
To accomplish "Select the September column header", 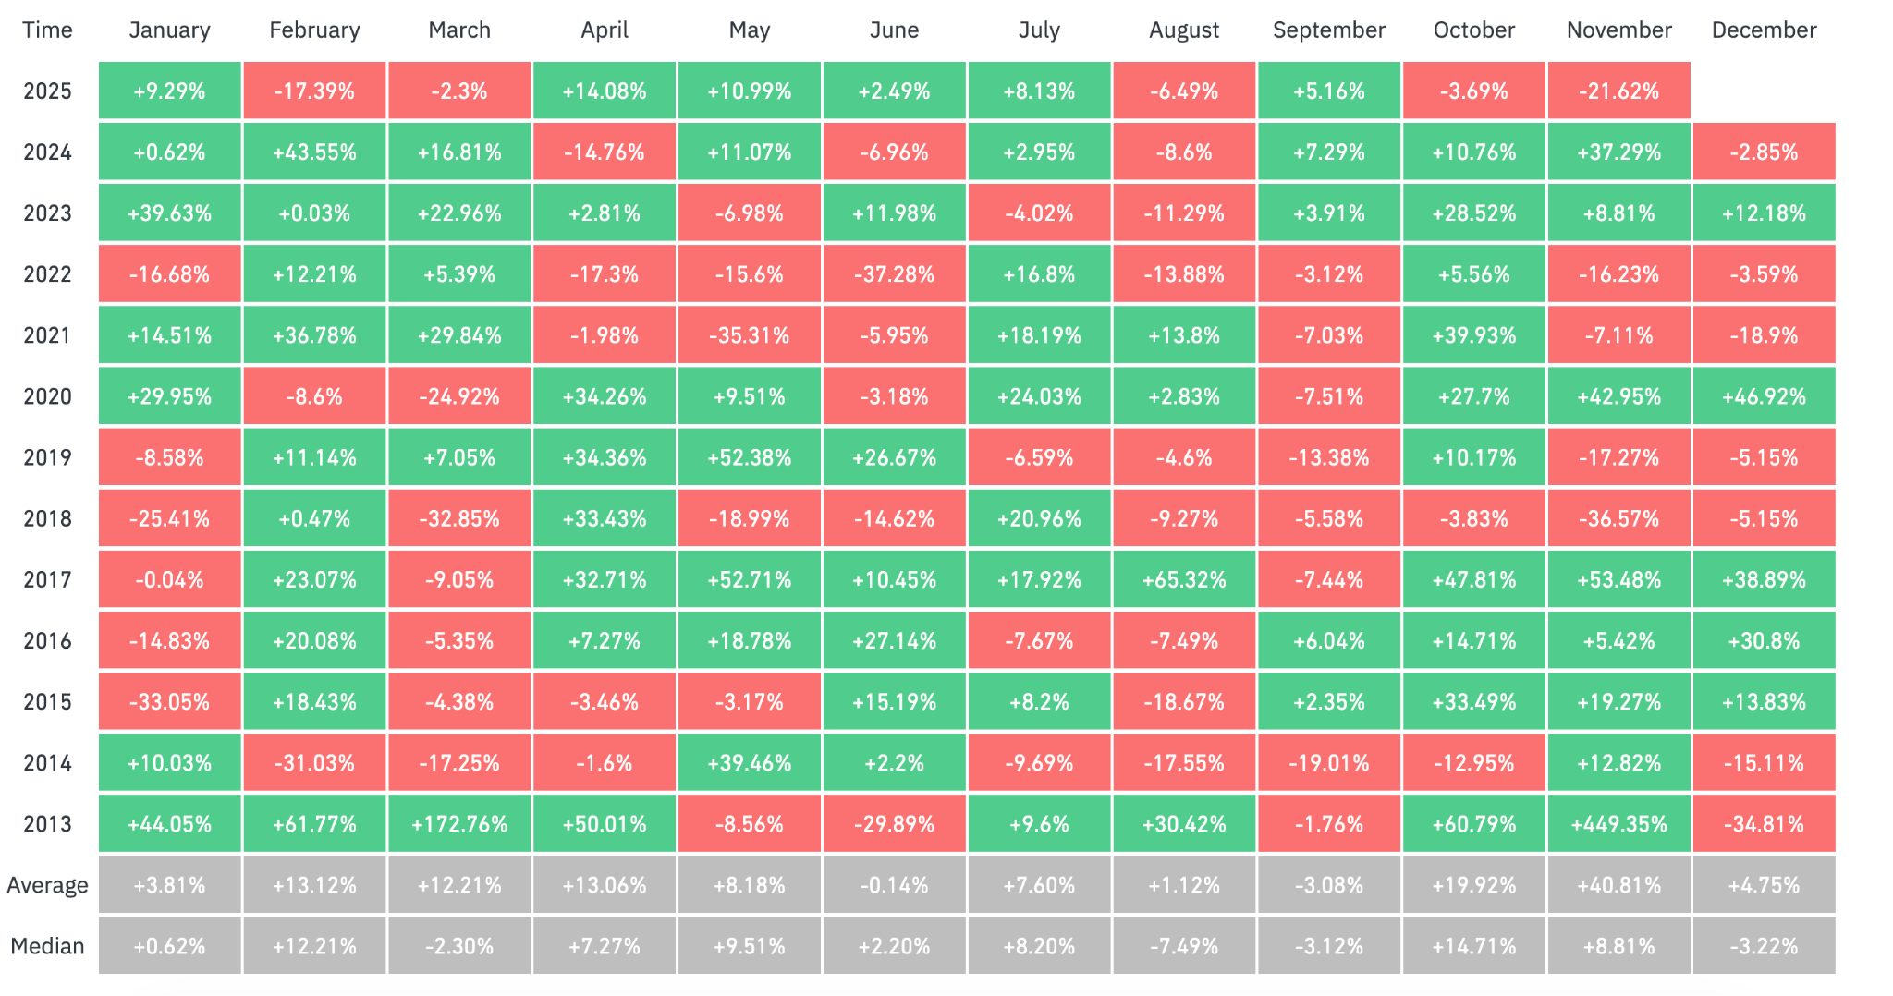I will pyautogui.click(x=1328, y=30).
